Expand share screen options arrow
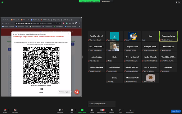Screen dimensions: 182x114 [x=86, y=110]
